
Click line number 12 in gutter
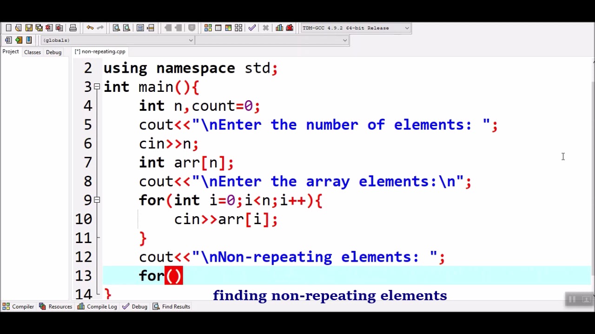[84, 257]
